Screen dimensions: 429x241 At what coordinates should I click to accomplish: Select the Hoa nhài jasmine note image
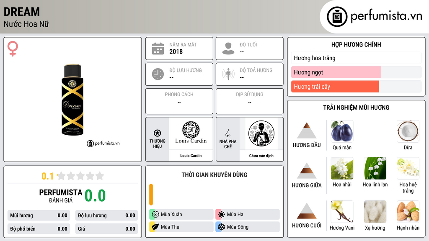pos(342,169)
